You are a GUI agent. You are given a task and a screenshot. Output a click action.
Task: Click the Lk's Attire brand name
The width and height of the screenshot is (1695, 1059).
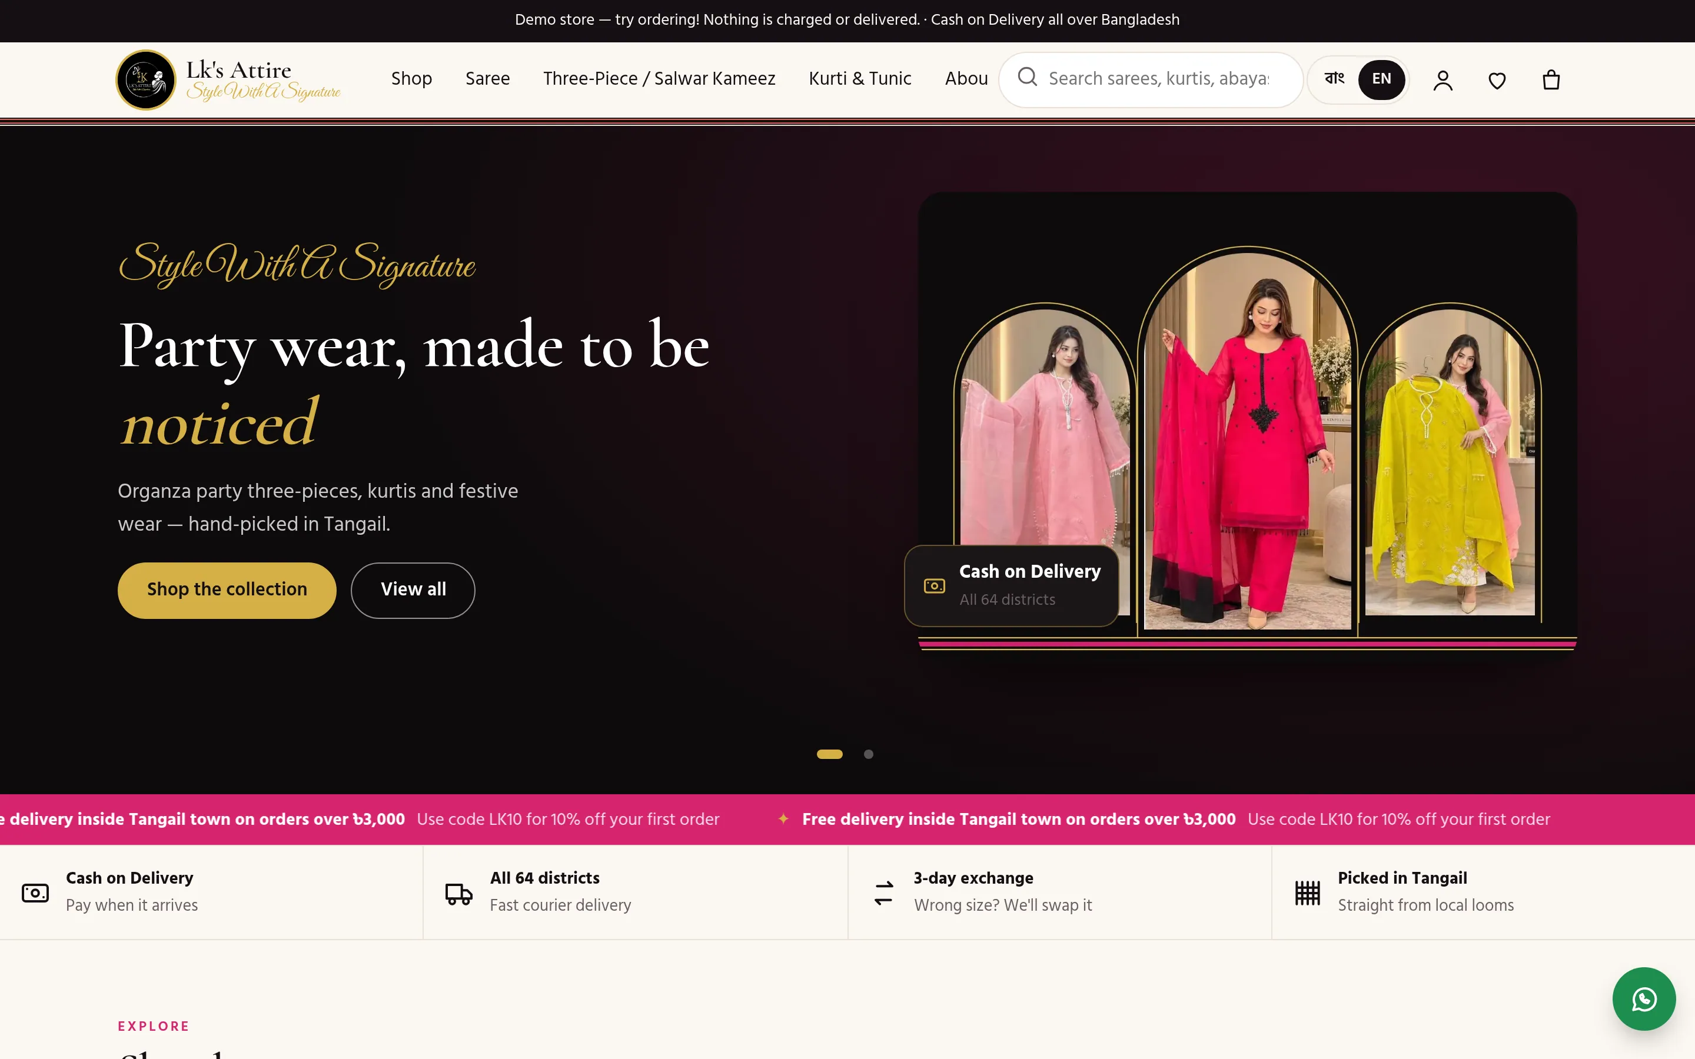239,70
